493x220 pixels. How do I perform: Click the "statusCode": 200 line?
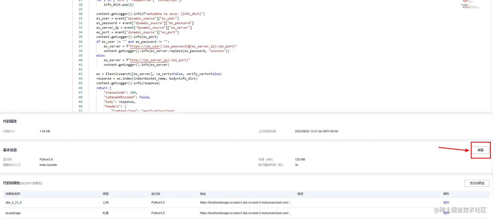pyautogui.click(x=121, y=93)
